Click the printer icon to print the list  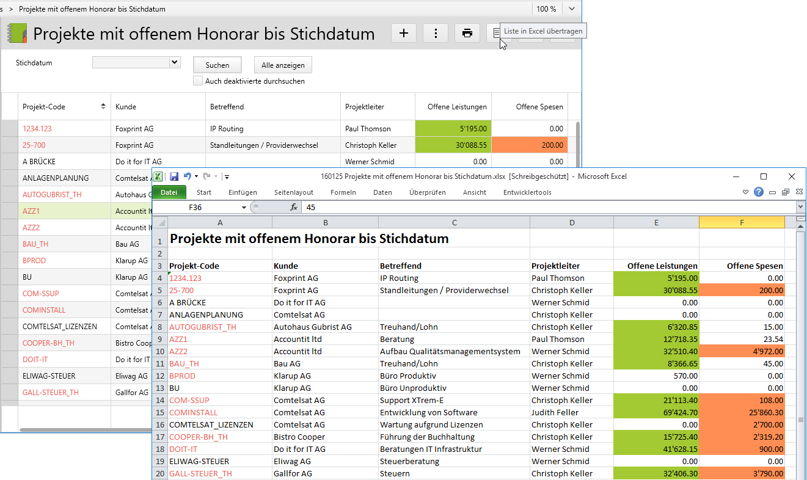pyautogui.click(x=467, y=34)
